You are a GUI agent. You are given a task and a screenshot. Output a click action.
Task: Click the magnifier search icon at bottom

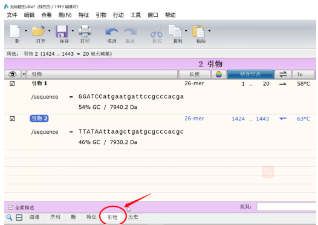pos(9,218)
